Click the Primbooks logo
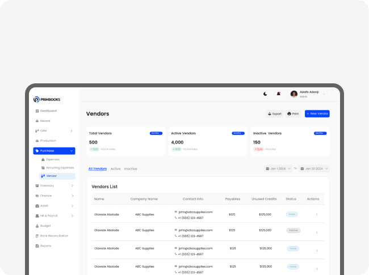 point(47,99)
